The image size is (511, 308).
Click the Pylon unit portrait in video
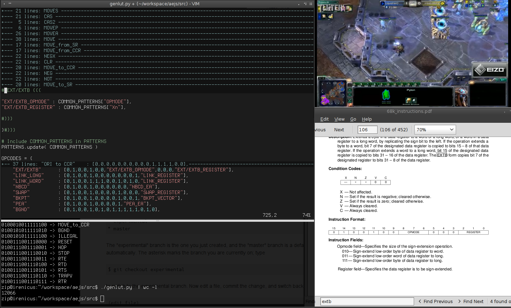pyautogui.click(x=386, y=95)
